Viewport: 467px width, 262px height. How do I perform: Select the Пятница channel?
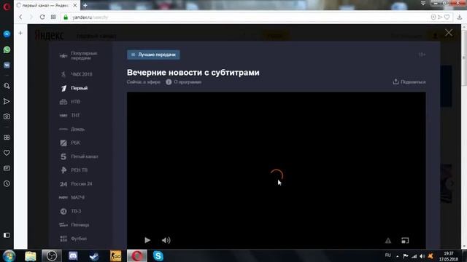pos(74,225)
